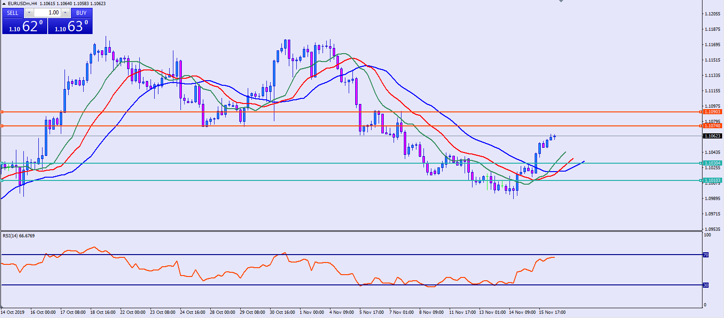Click the RSI level 30 marker
Image resolution: width=724 pixels, height=318 pixels.
click(x=706, y=285)
